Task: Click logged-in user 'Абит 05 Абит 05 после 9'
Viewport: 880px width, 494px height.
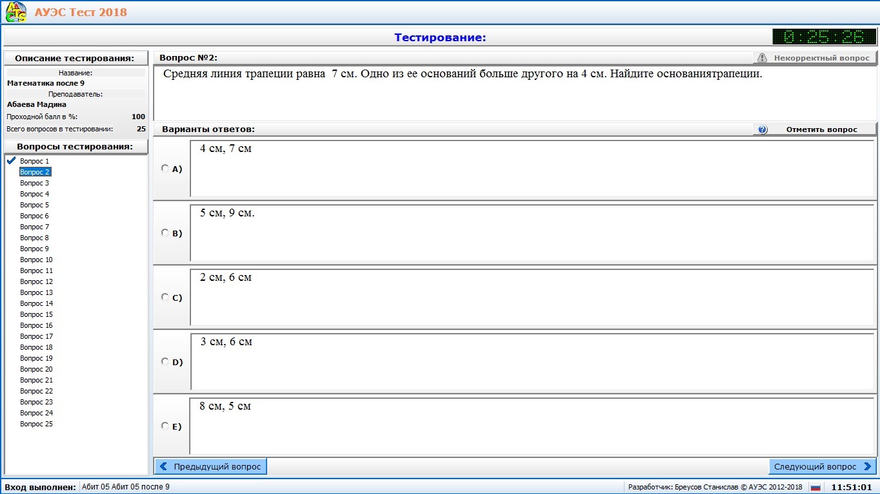Action: [x=126, y=487]
